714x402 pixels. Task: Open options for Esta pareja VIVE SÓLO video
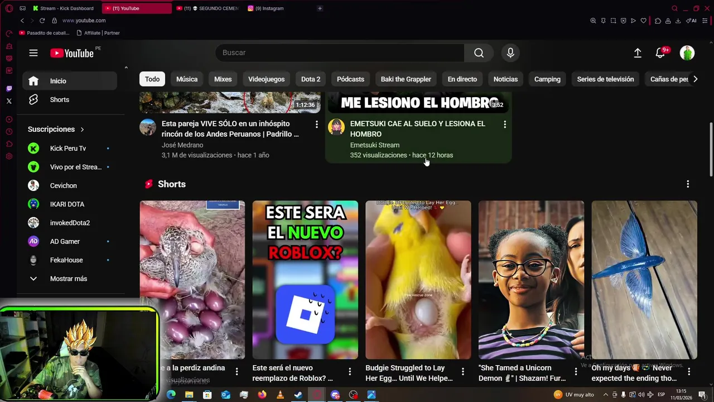click(316, 125)
